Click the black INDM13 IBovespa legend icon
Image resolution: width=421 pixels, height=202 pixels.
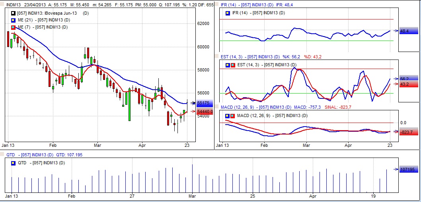coord(13,13)
